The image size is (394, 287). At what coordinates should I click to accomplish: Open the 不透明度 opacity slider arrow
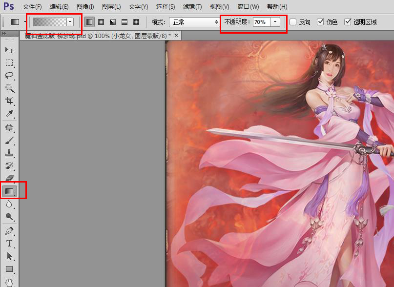tap(275, 22)
